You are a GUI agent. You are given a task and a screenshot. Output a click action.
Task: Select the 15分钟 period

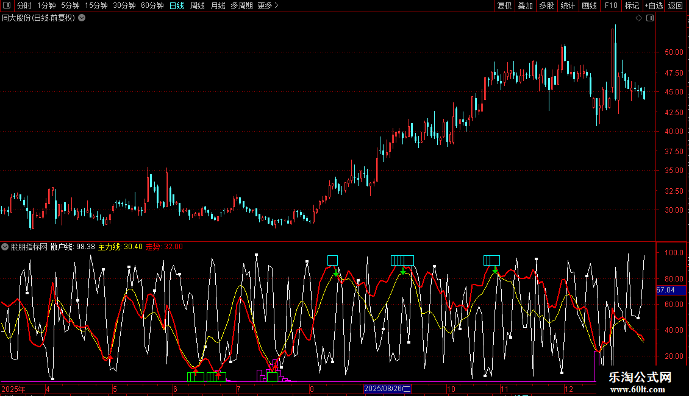(x=96, y=5)
